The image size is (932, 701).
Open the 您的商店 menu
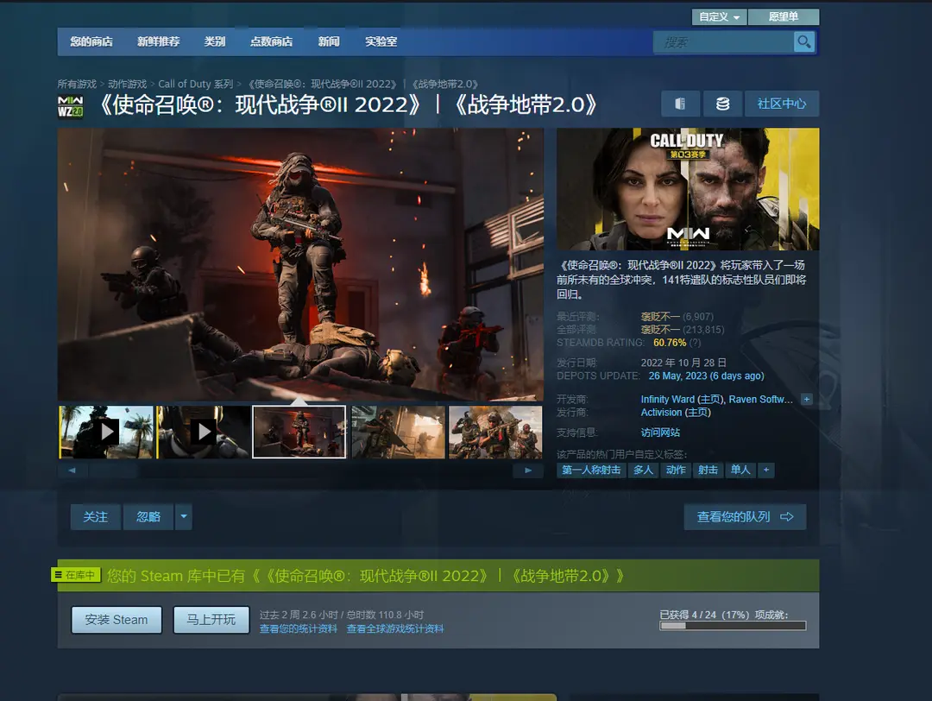pyautogui.click(x=91, y=41)
